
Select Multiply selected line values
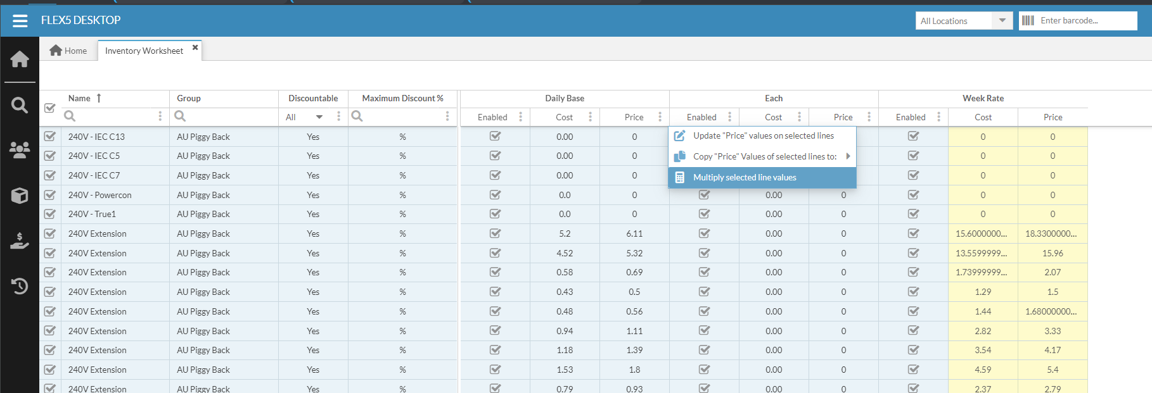(x=745, y=178)
